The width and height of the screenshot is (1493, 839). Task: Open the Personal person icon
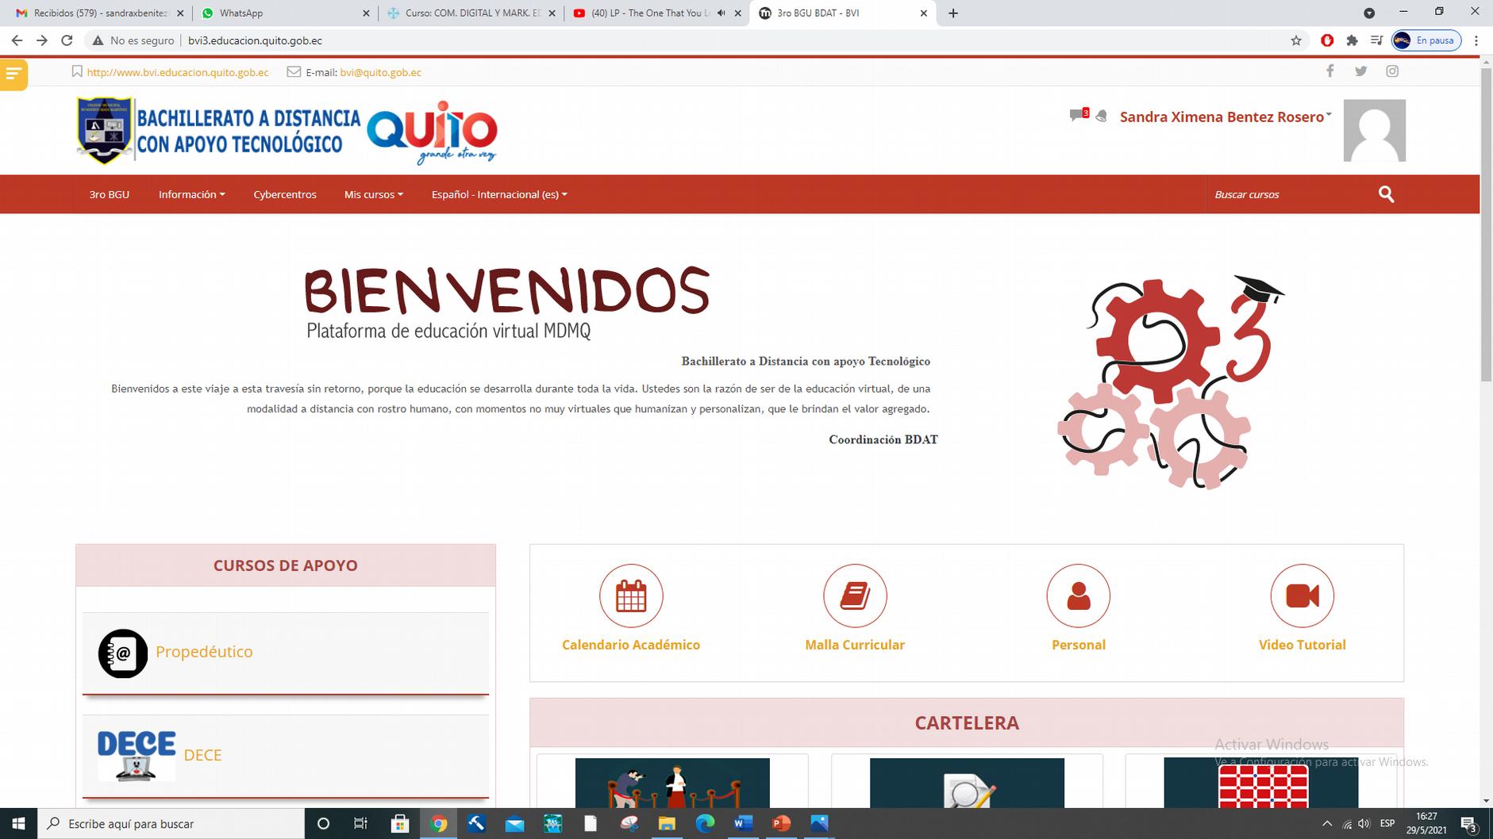(1078, 596)
